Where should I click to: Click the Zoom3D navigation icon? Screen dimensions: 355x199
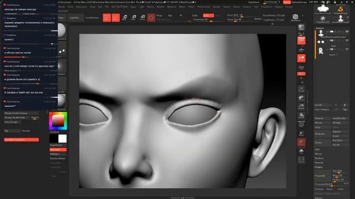pos(301,107)
